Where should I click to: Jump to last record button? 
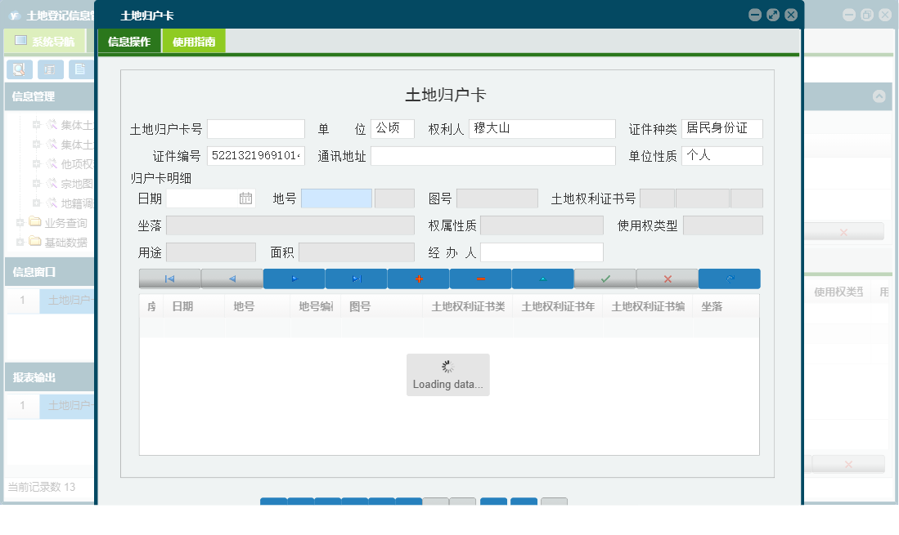point(357,279)
